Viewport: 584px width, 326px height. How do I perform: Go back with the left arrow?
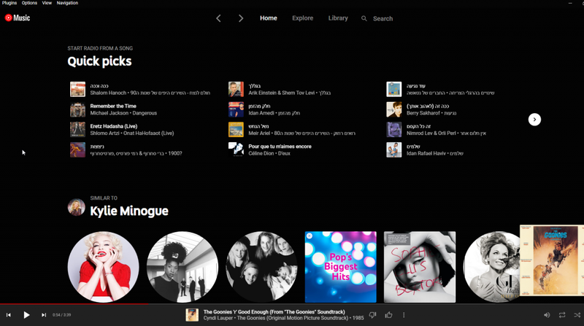pyautogui.click(x=218, y=18)
